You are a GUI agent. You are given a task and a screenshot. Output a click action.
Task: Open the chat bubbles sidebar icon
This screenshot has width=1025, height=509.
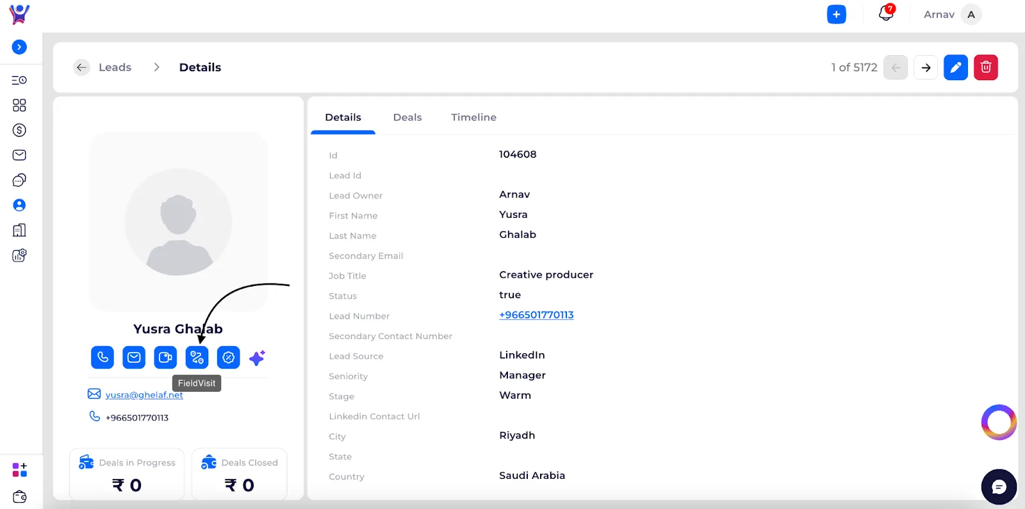point(19,180)
